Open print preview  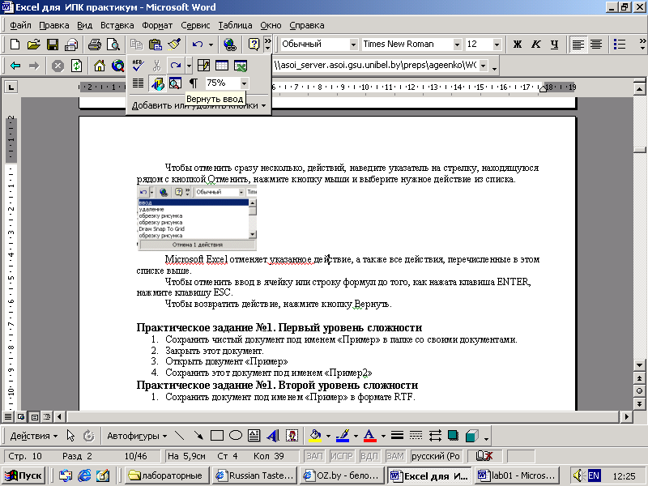pos(113,45)
